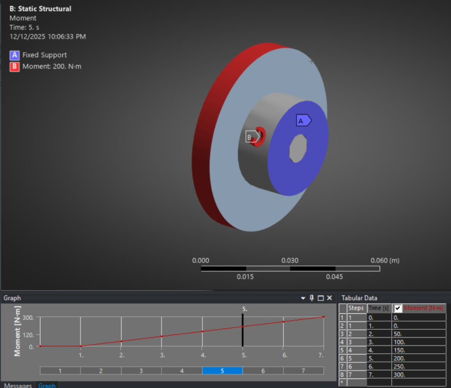
Task: Click the Time [s] column header
Action: click(379, 308)
